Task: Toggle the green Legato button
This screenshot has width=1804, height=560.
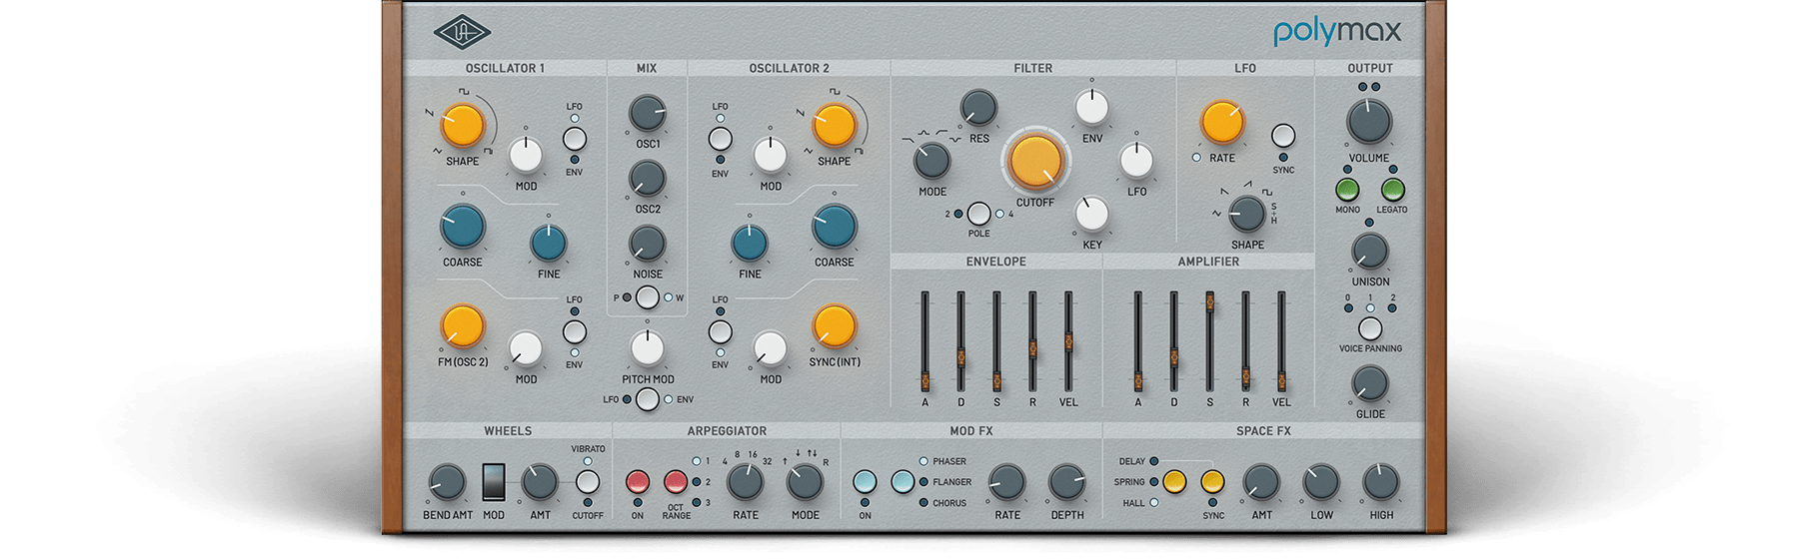Action: pos(1392,190)
